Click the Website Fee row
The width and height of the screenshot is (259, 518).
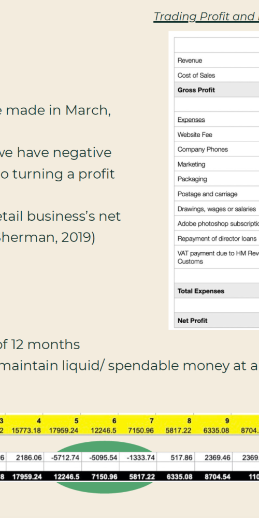click(x=217, y=135)
